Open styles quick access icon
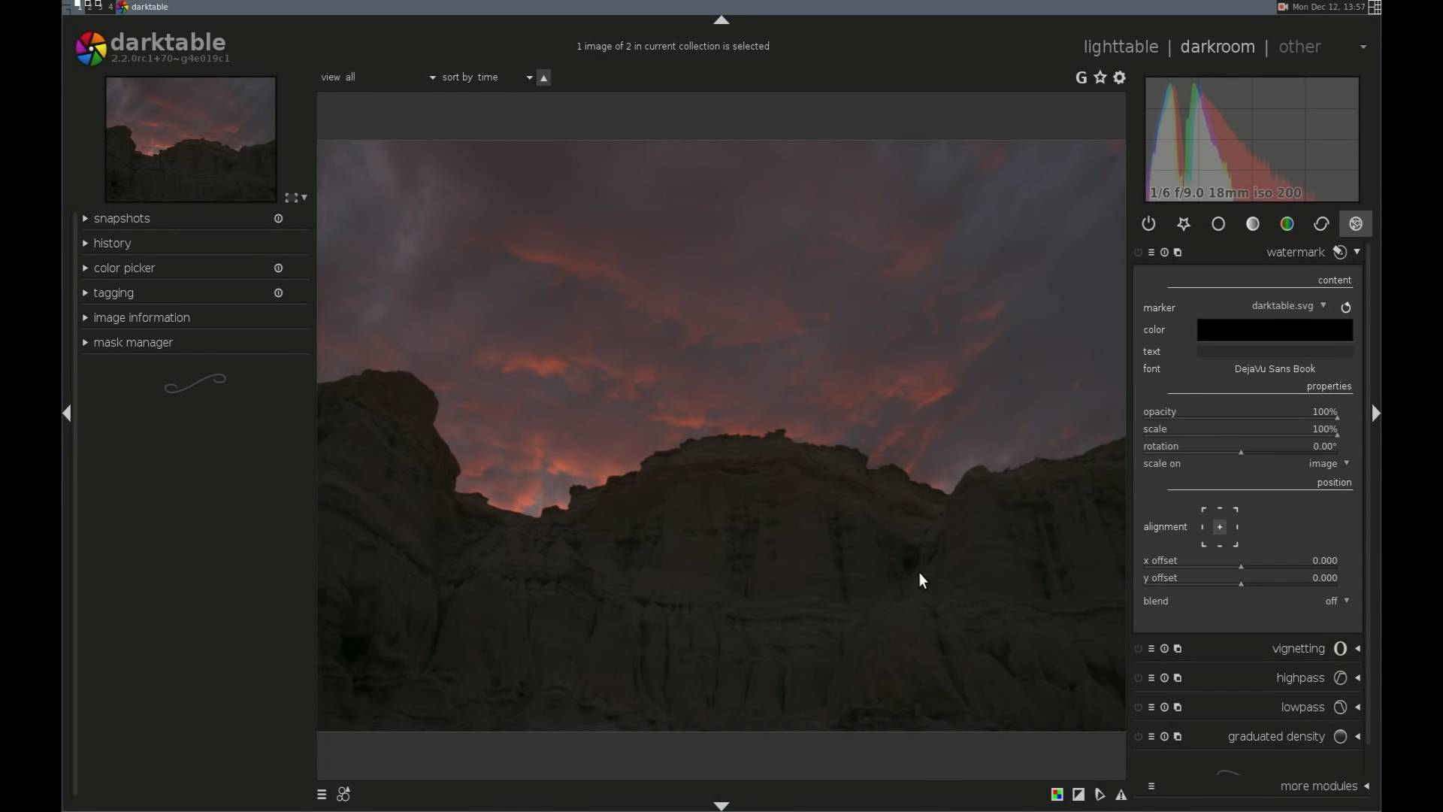Image resolution: width=1443 pixels, height=812 pixels. pyautogui.click(x=343, y=795)
